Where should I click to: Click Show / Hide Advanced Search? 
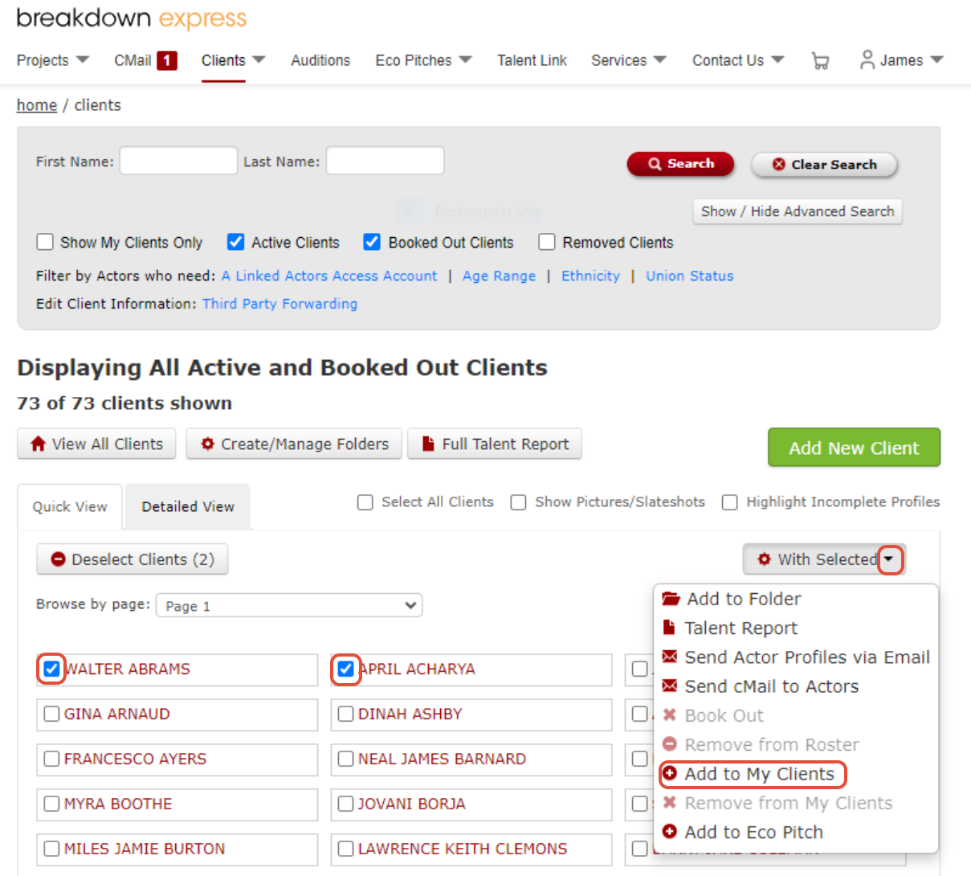point(798,211)
